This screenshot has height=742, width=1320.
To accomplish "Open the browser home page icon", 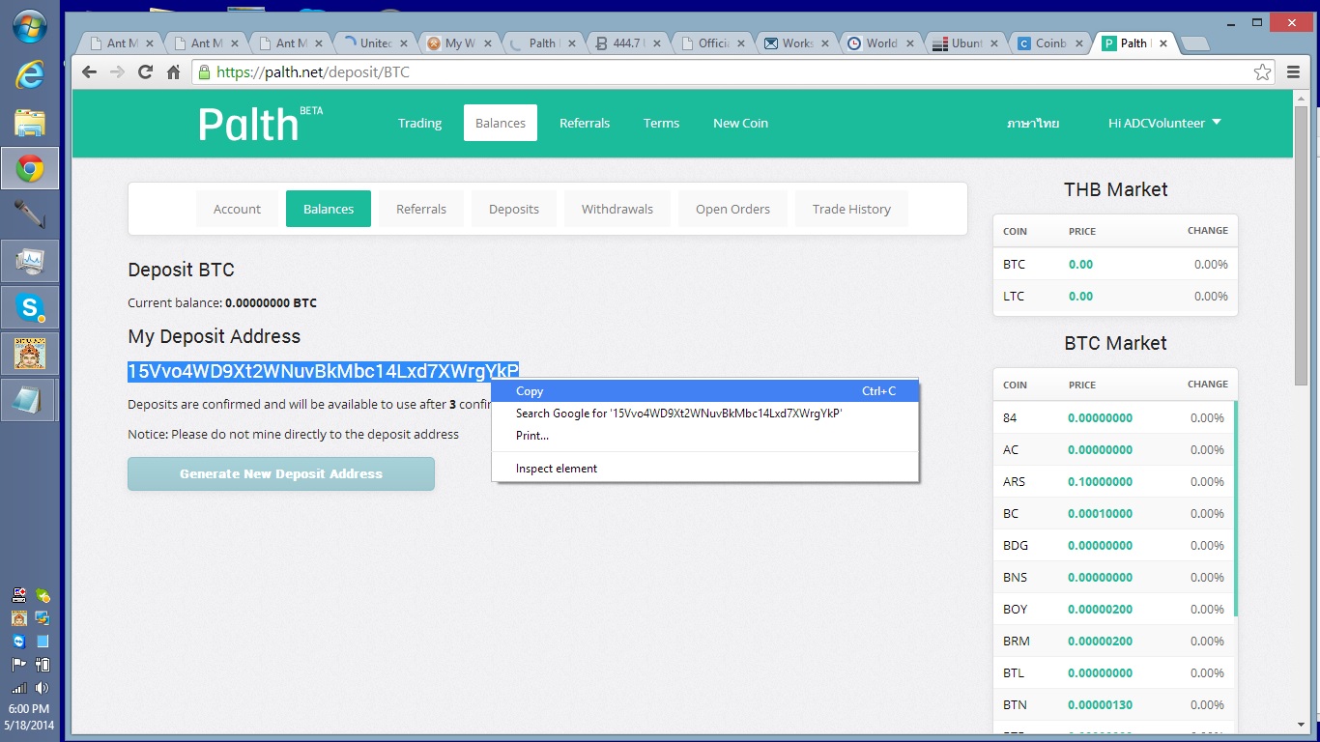I will click(x=173, y=72).
